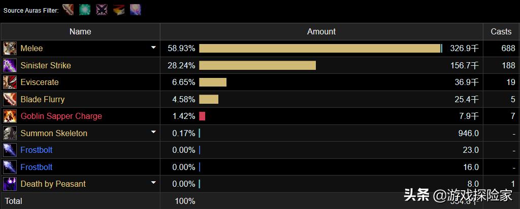Image resolution: width=520 pixels, height=209 pixels.
Task: Expand the Melee row dropdown arrow
Action: point(153,48)
